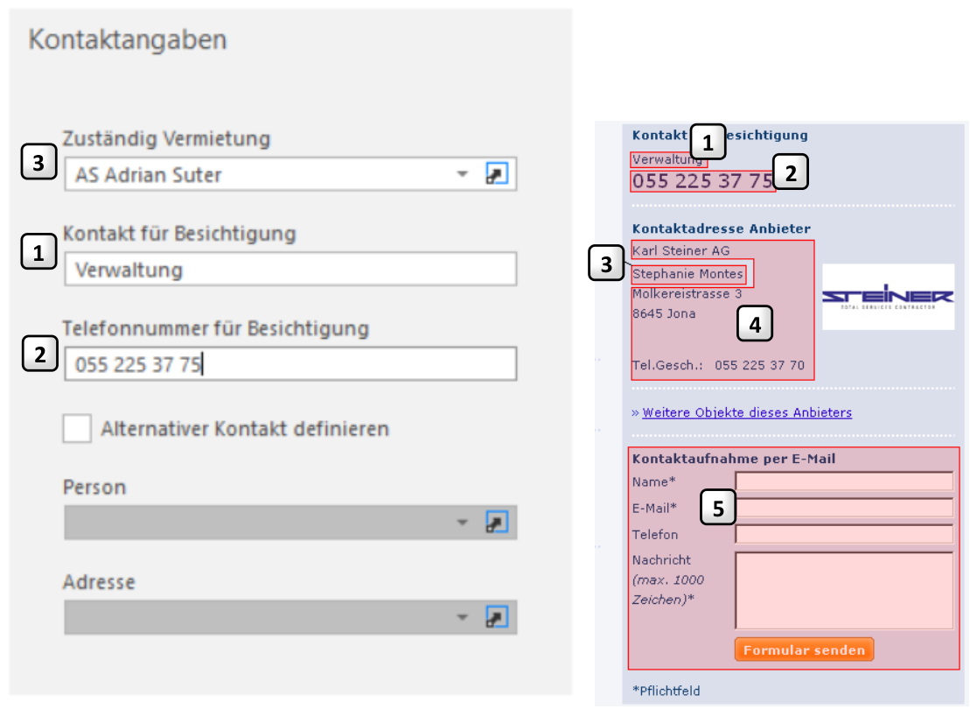Viewport: 970px width, 709px height.
Task: Expand the Adresse dropdown arrow
Action: [462, 617]
